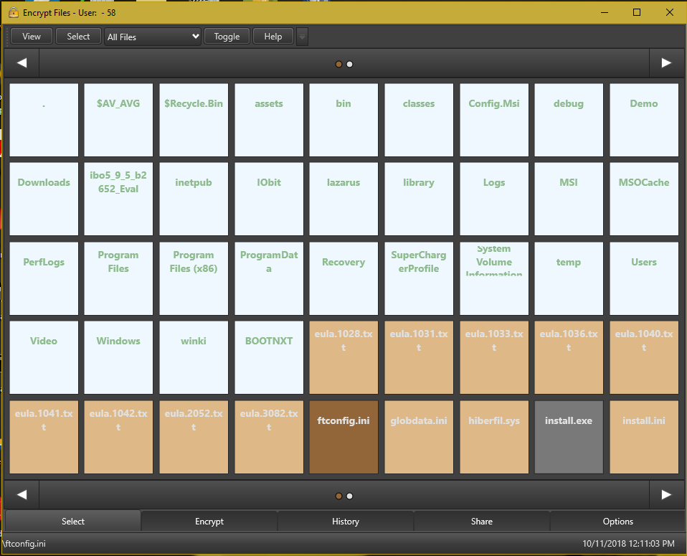Open the bin folder tile
Screen dimensions: 687x556
point(343,120)
